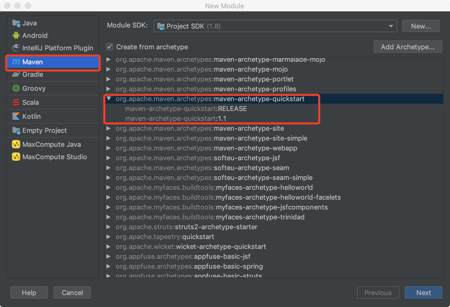Click the MaxCompute Java icon

(x=16, y=144)
